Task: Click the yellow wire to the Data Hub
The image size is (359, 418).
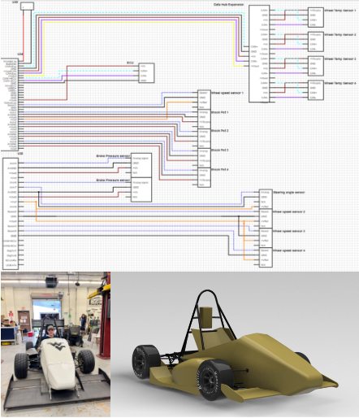Action: (138, 22)
